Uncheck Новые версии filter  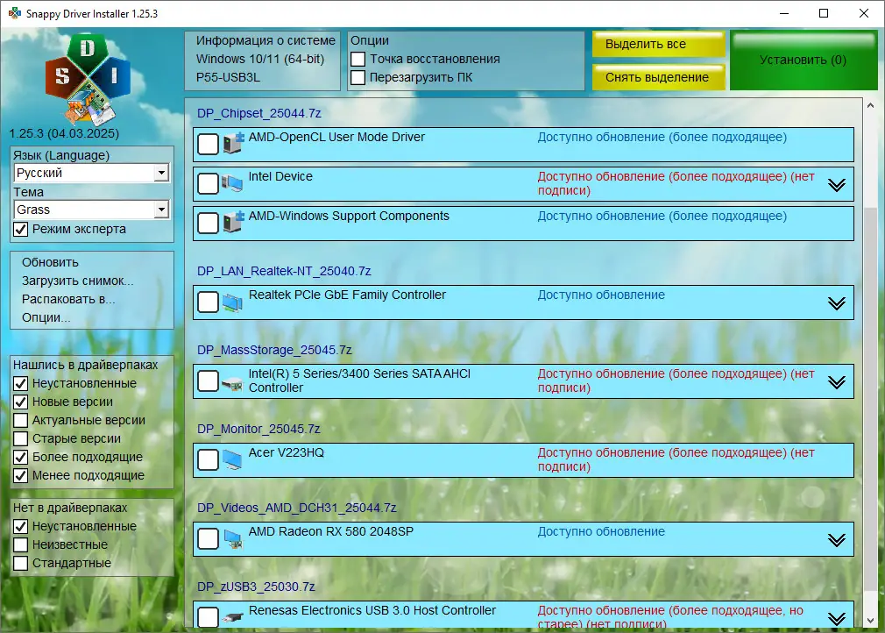pos(20,402)
